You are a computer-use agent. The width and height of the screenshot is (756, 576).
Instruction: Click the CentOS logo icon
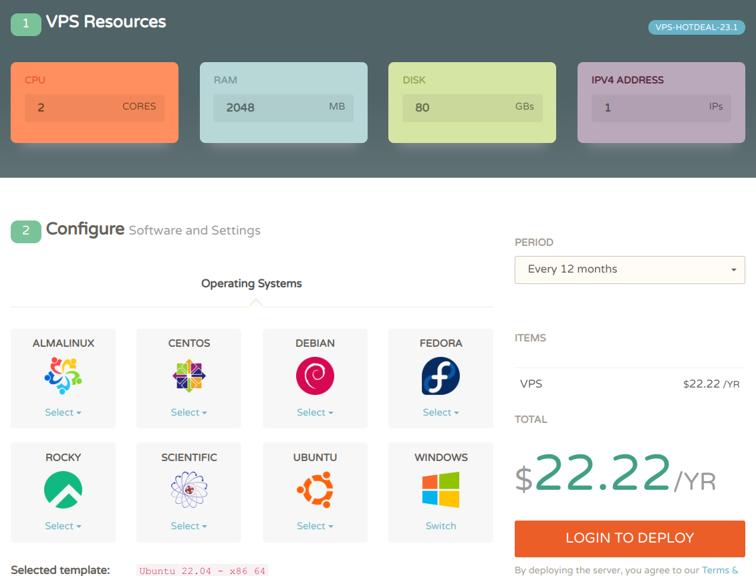point(189,376)
